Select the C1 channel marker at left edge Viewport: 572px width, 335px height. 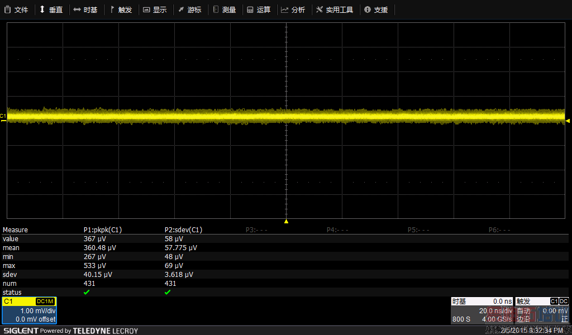click(x=3, y=117)
